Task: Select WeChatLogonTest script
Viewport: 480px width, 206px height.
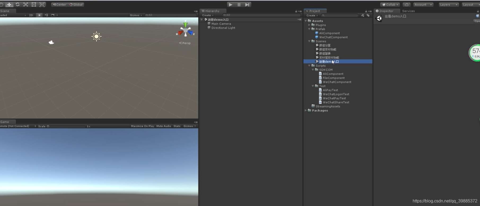Action: (x=336, y=94)
